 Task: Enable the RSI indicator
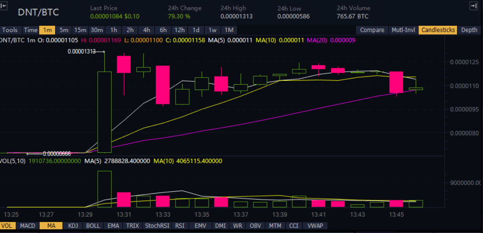pyautogui.click(x=180, y=226)
